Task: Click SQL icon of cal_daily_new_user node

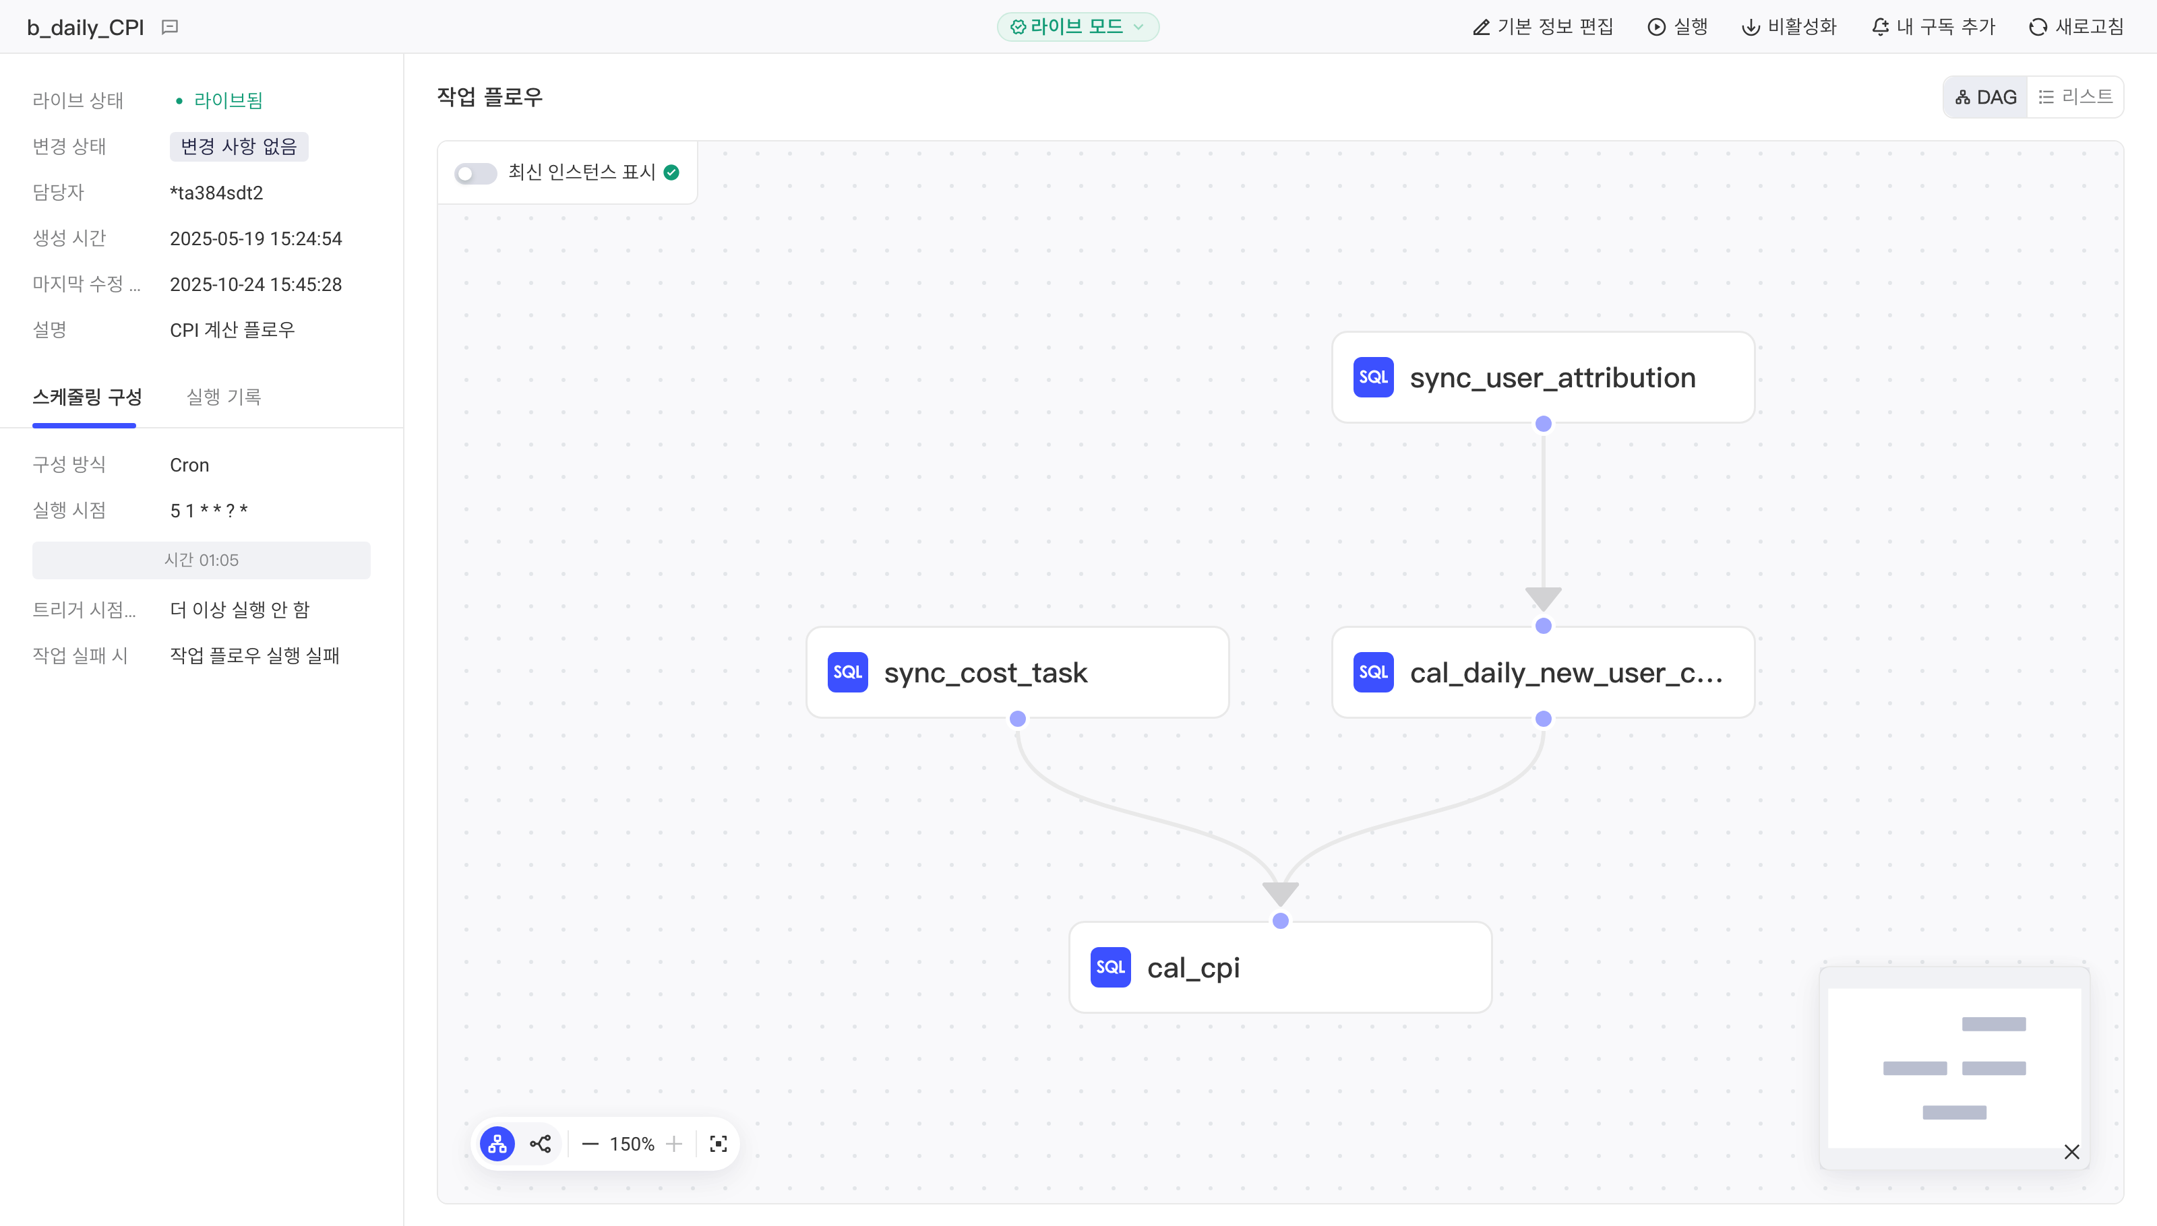Action: (x=1374, y=672)
